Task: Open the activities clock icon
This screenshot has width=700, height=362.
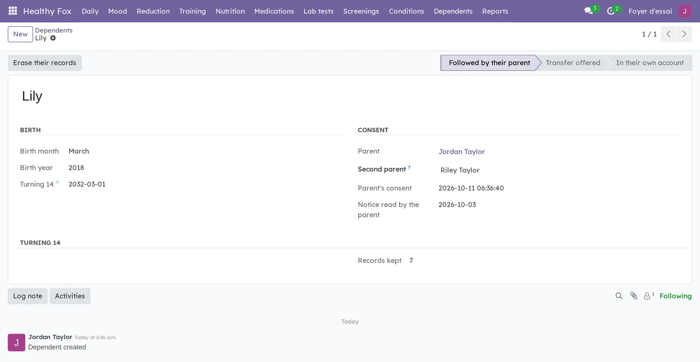Action: point(611,11)
